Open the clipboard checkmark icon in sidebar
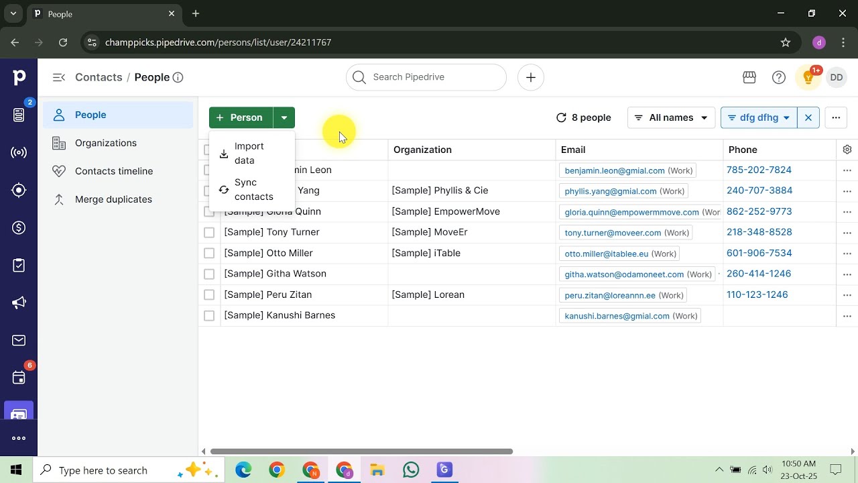Image resolution: width=858 pixels, height=483 pixels. pos(19,266)
